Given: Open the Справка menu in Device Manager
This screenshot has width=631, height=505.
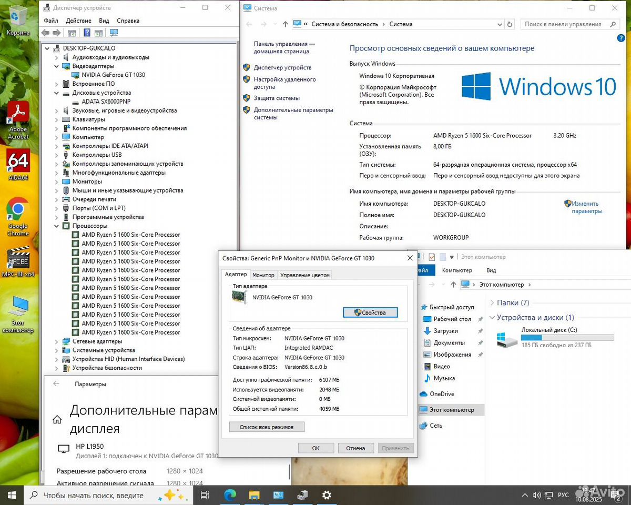Looking at the screenshot, I should [128, 21].
